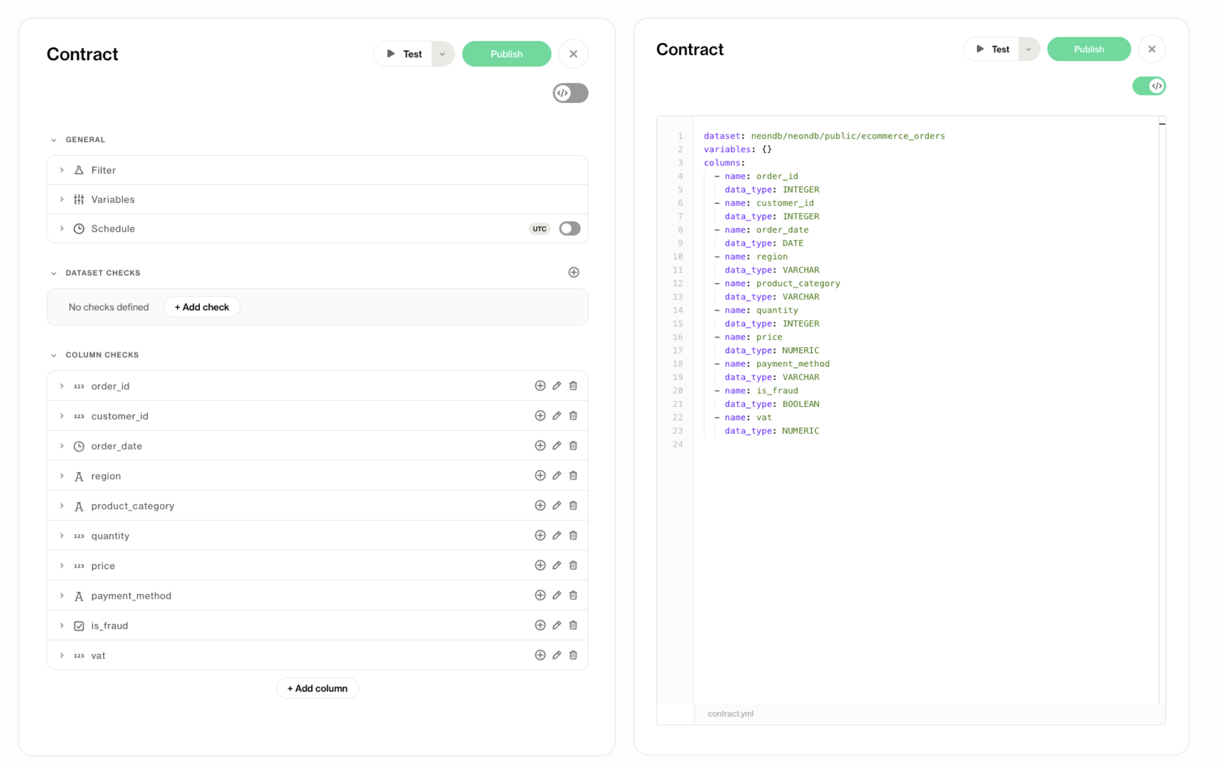
Task: Add a check to product_category column
Action: pyautogui.click(x=540, y=506)
